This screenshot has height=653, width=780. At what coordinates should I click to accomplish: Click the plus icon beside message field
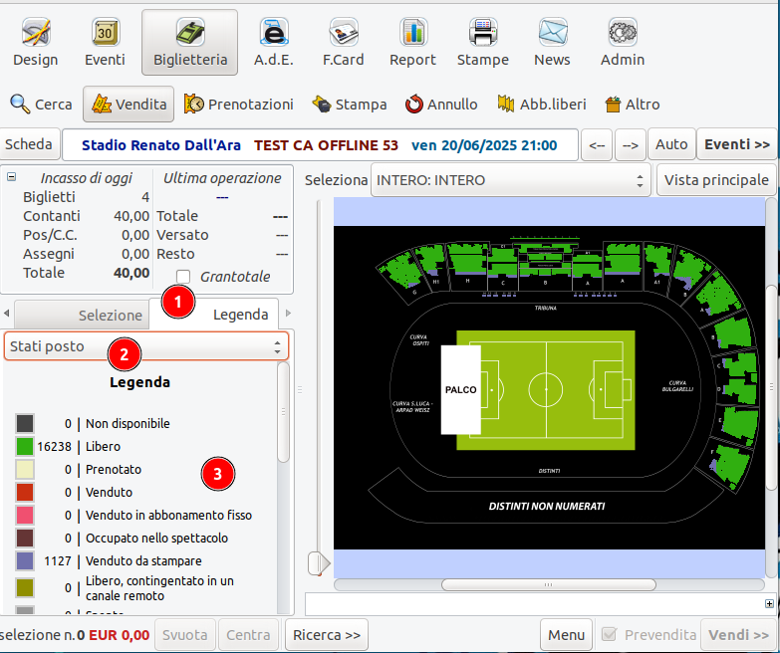point(770,603)
